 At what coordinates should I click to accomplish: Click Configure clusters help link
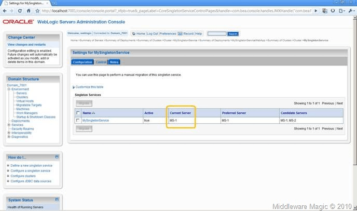pyautogui.click(x=23, y=176)
